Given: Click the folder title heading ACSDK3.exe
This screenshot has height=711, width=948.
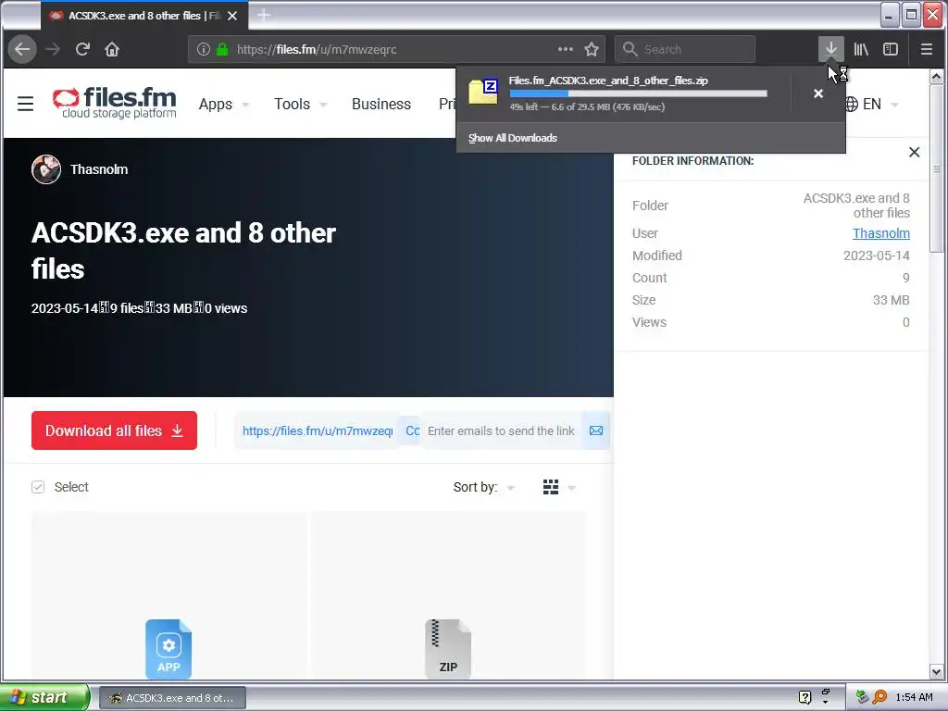Looking at the screenshot, I should coord(183,250).
